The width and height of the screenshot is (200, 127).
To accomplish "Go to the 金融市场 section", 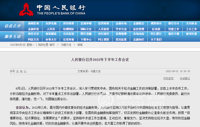I will point(121,23).
